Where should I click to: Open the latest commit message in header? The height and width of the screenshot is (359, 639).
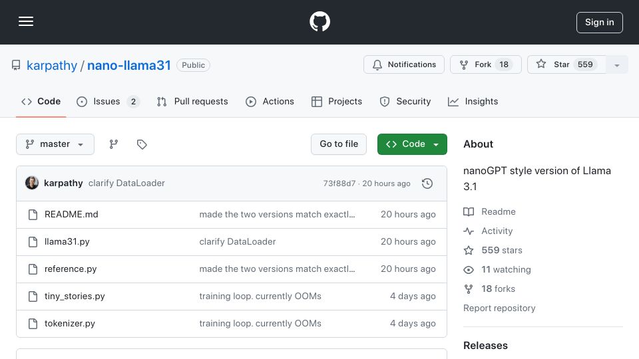point(126,183)
